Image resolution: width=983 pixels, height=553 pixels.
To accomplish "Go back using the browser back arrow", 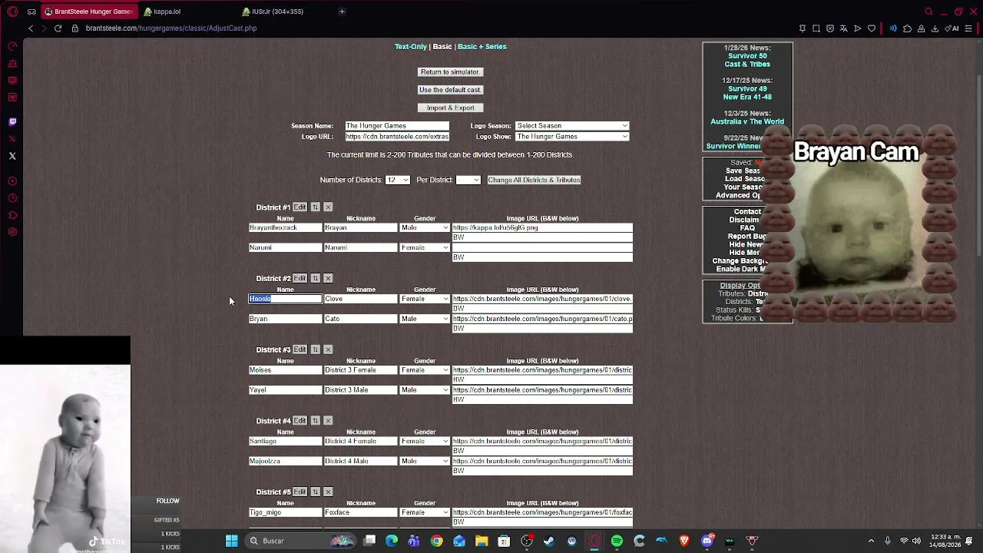I will (31, 28).
